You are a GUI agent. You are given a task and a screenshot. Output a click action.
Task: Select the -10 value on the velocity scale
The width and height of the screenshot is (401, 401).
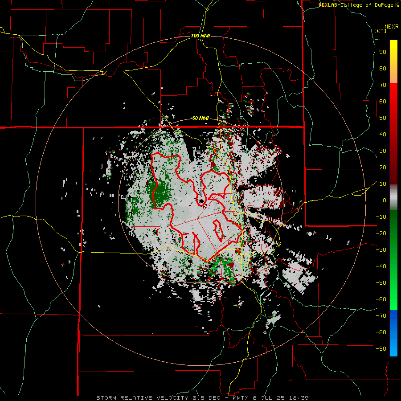[381, 217]
